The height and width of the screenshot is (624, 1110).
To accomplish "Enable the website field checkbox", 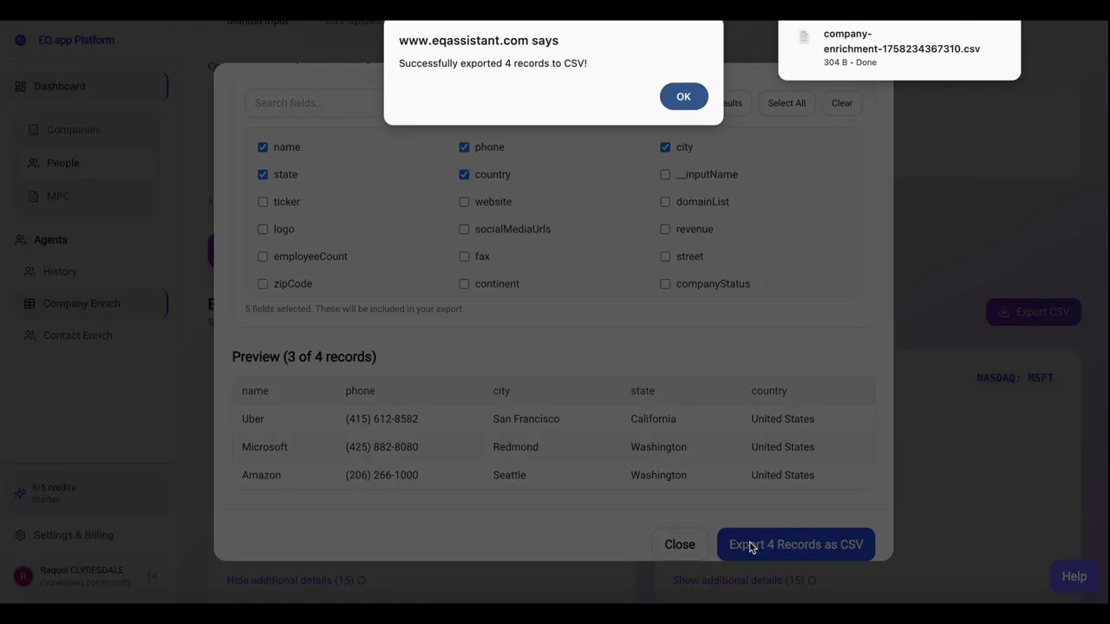I will point(464,202).
